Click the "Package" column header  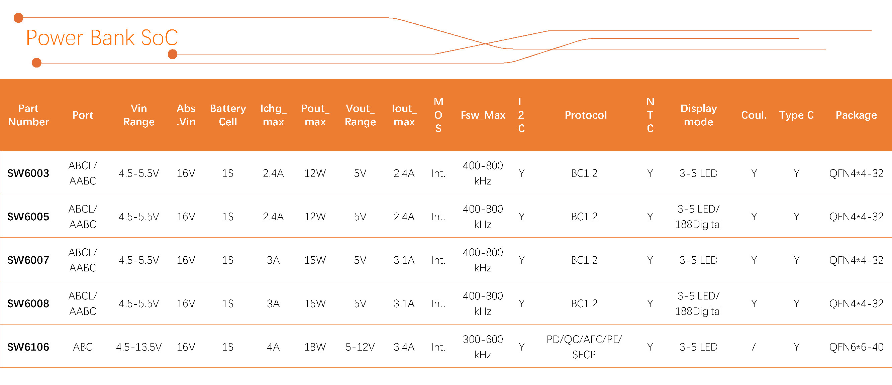(856, 115)
